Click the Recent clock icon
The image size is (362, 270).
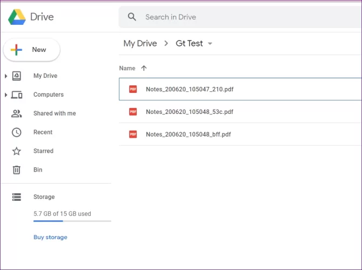coord(17,132)
